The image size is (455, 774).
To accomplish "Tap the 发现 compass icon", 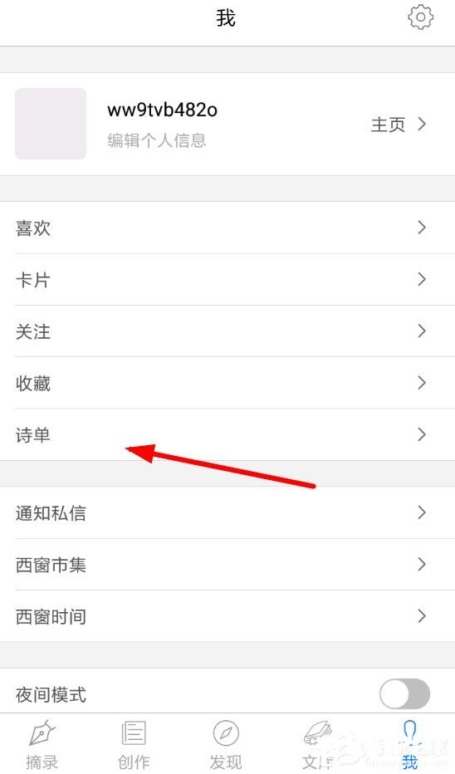I will pyautogui.click(x=226, y=733).
